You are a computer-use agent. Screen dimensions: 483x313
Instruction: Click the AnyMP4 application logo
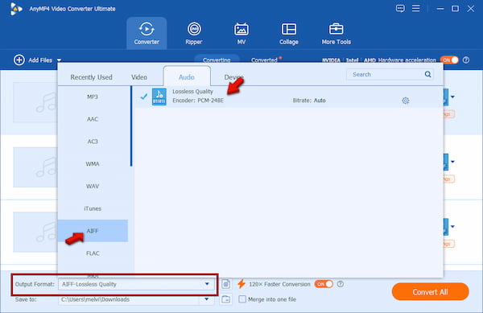tap(16, 9)
